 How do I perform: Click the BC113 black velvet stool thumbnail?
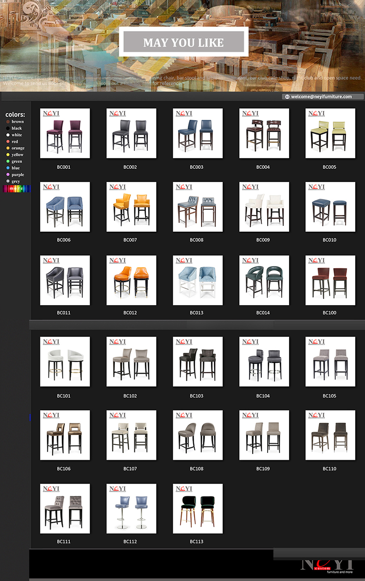tap(198, 508)
